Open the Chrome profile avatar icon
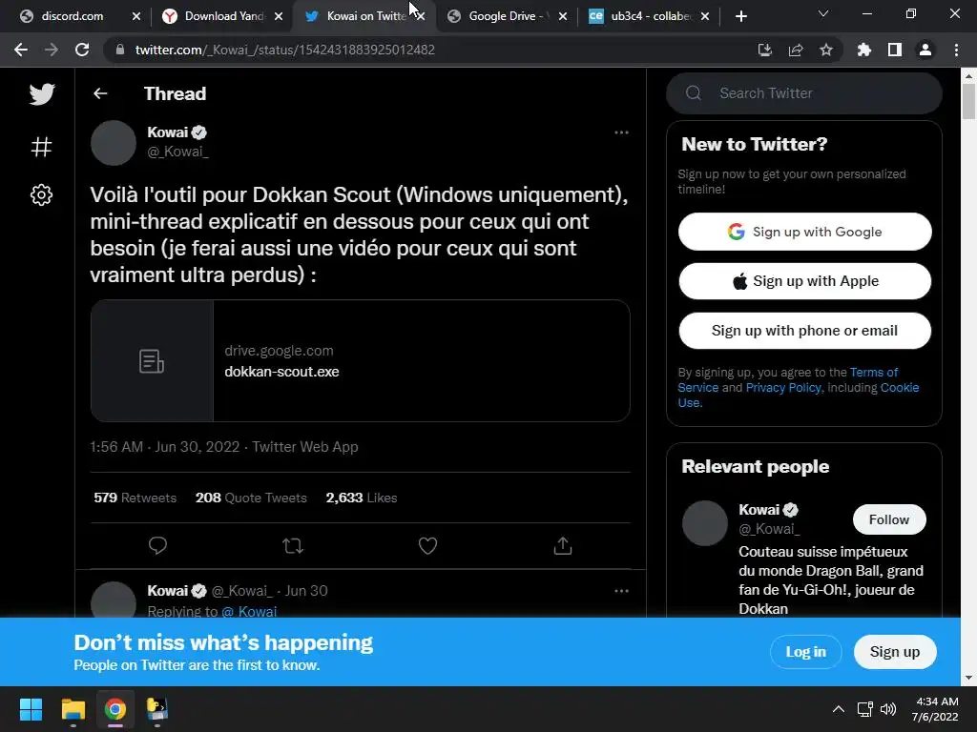 coord(925,50)
